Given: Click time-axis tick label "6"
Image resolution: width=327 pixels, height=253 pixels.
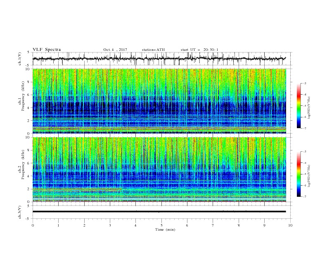Looking at the screenshot, I should (187, 225).
